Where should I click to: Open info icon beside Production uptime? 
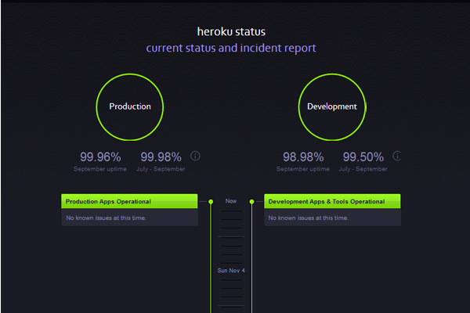(195, 156)
